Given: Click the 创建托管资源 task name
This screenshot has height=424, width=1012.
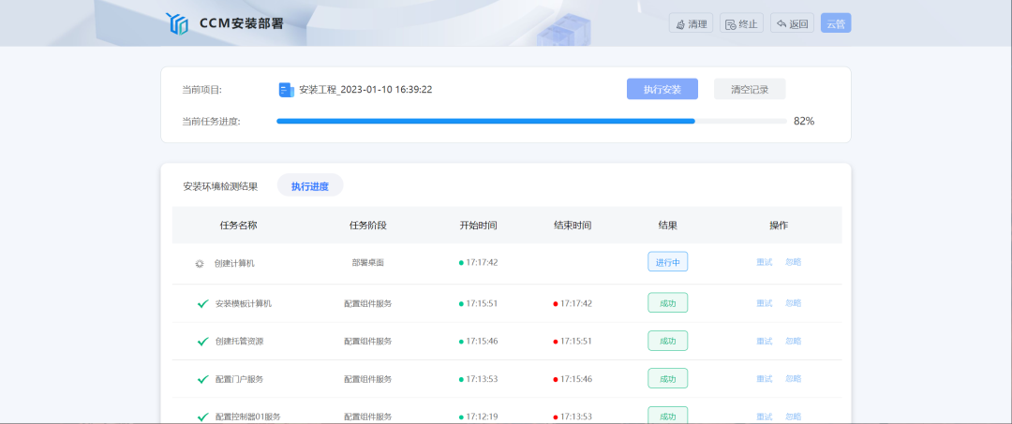Looking at the screenshot, I should tap(239, 342).
